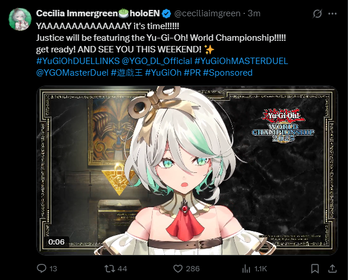Click the #Sponsored hashtag

228,73
